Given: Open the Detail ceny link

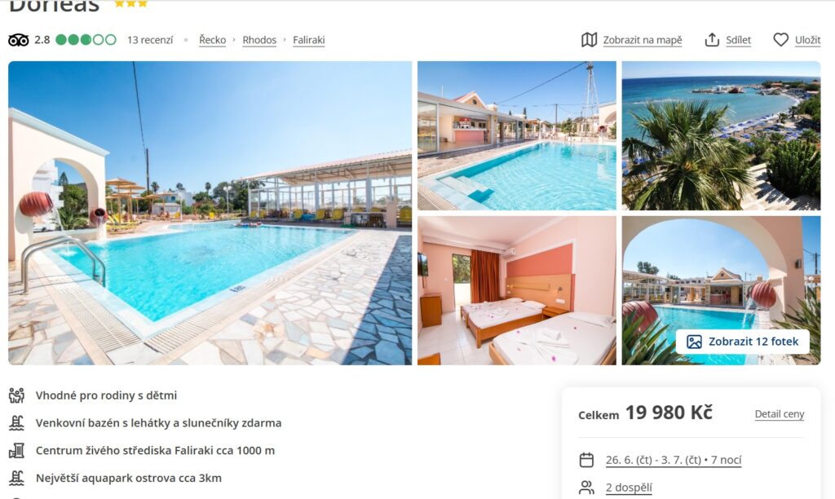Looking at the screenshot, I should click(x=779, y=413).
